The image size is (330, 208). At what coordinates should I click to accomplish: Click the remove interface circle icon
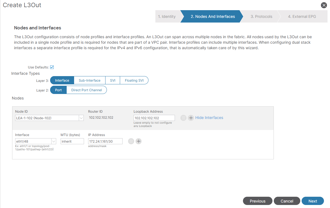coord(131,141)
